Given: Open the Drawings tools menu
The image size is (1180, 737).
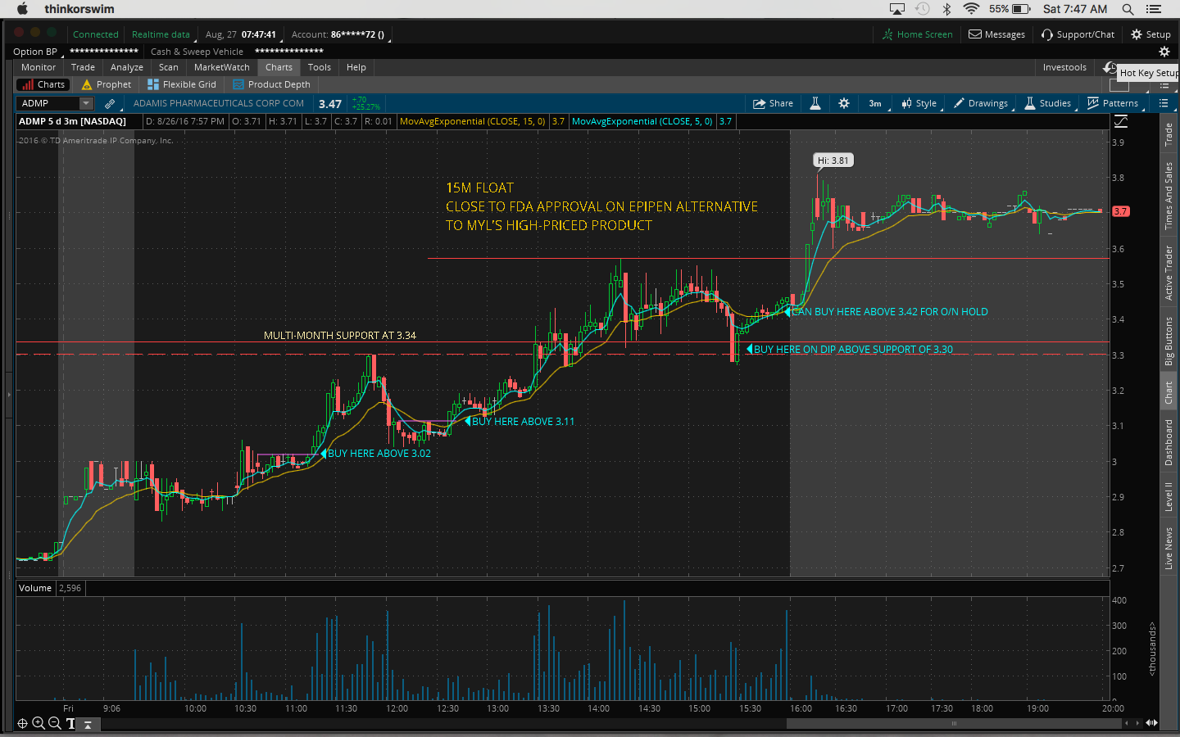Looking at the screenshot, I should 981,103.
